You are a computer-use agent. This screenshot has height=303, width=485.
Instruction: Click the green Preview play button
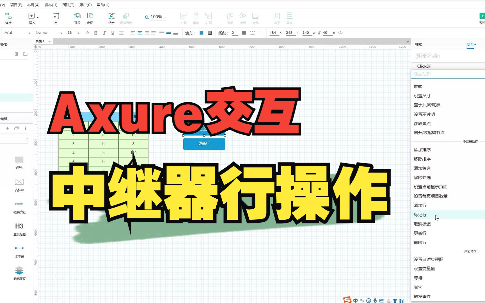[482, 16]
